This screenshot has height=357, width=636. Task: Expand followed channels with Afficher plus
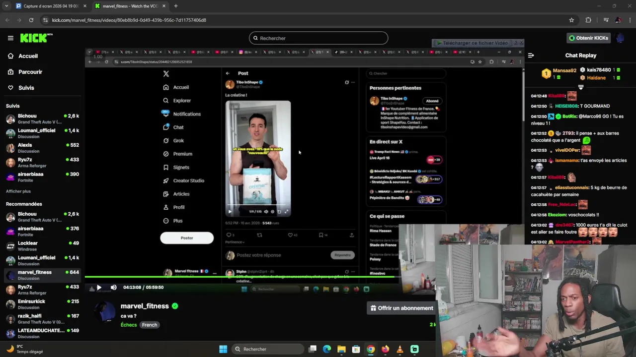click(18, 191)
